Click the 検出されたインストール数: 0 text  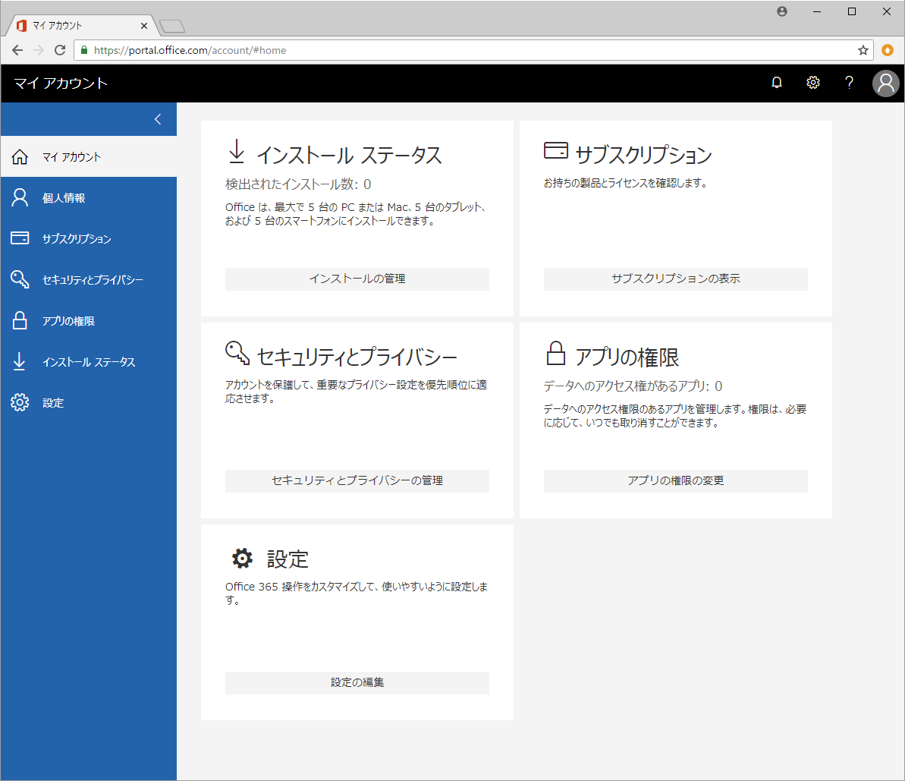(x=298, y=184)
